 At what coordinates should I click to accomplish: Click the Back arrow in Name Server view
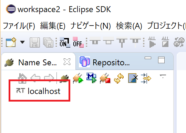(35, 78)
